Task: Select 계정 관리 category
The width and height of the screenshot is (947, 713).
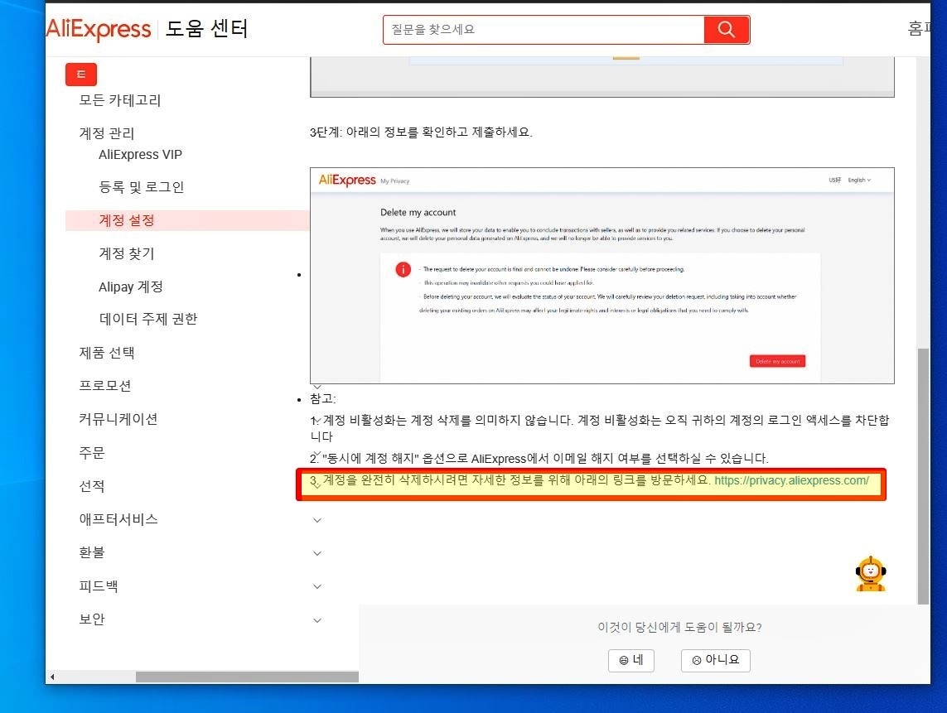Action: pos(106,132)
